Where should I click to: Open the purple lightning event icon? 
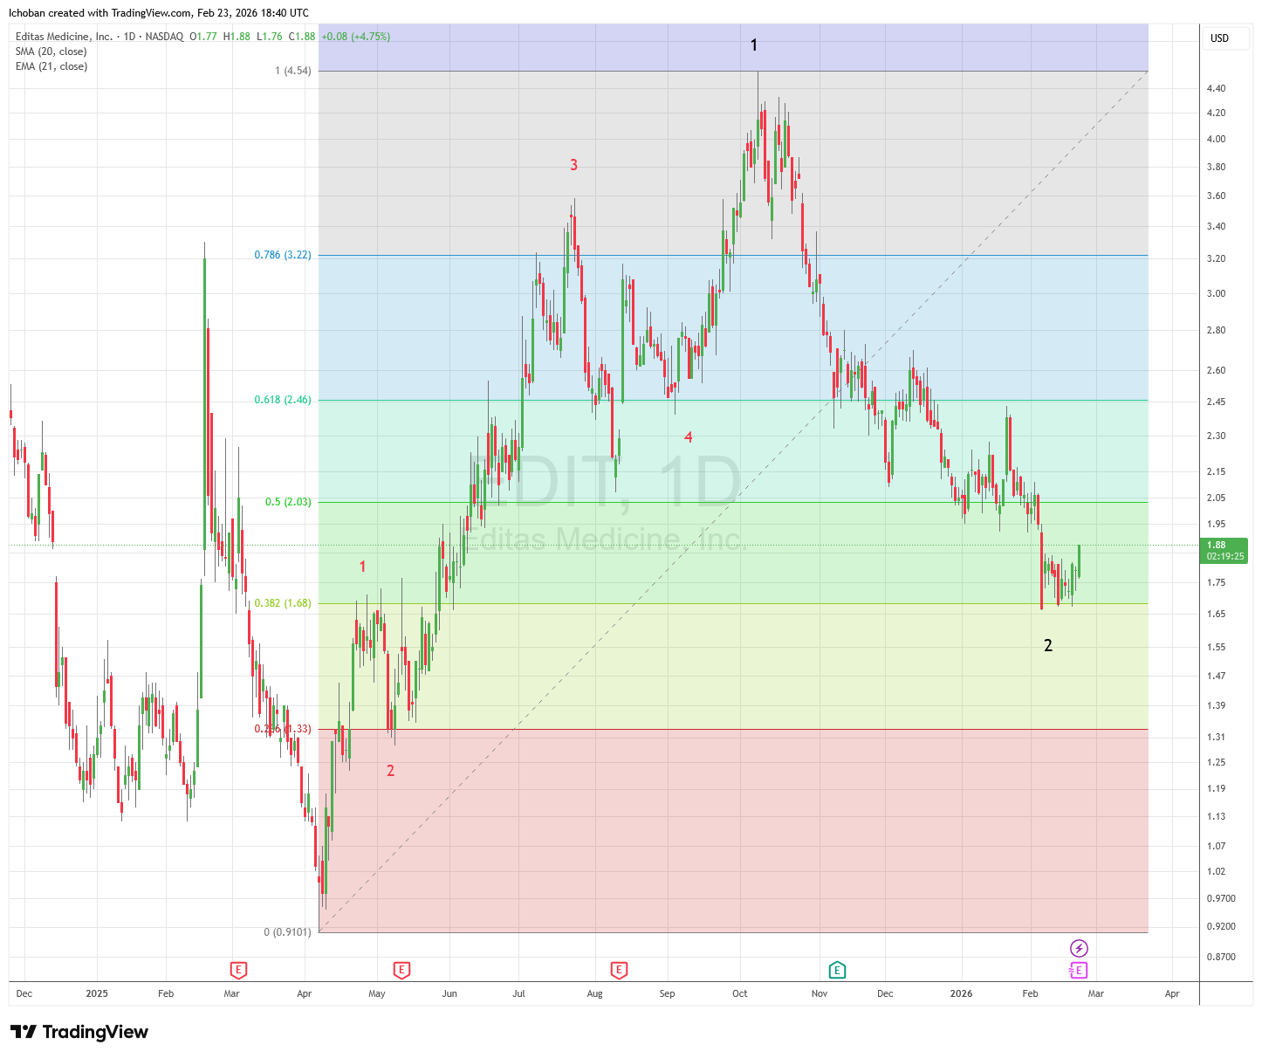point(1079,948)
